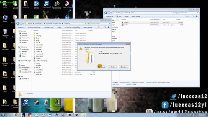Sort by 'Fecha de modifica...' column in KaraFun window
208x117 pixels.
[x=67, y=30]
